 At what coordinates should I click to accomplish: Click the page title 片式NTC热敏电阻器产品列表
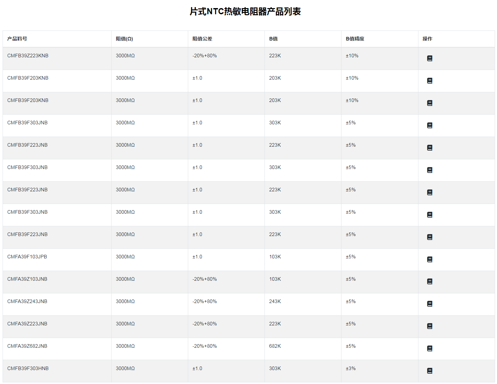tap(245, 12)
